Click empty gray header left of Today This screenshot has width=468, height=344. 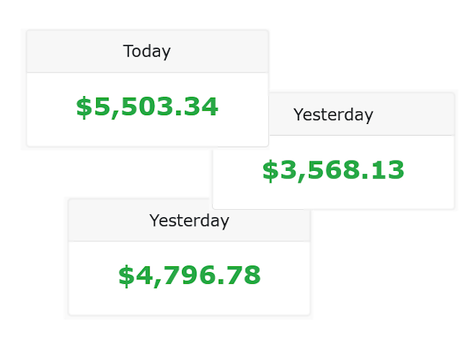pos(66,51)
